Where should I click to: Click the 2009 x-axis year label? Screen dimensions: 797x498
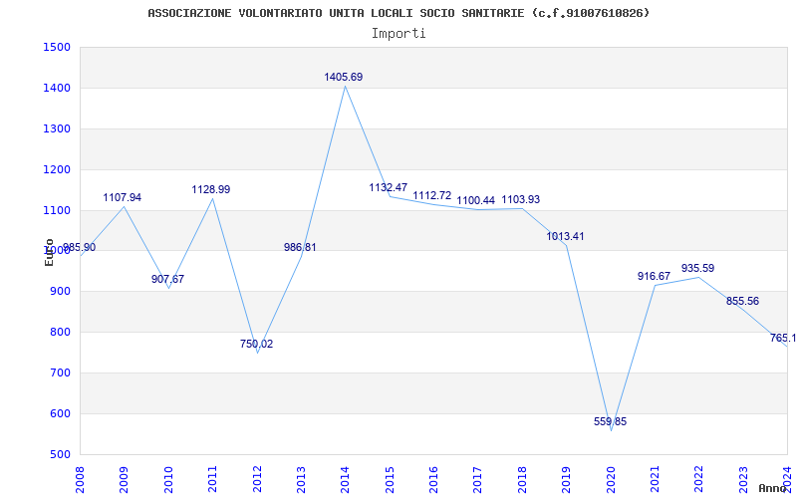(x=124, y=480)
